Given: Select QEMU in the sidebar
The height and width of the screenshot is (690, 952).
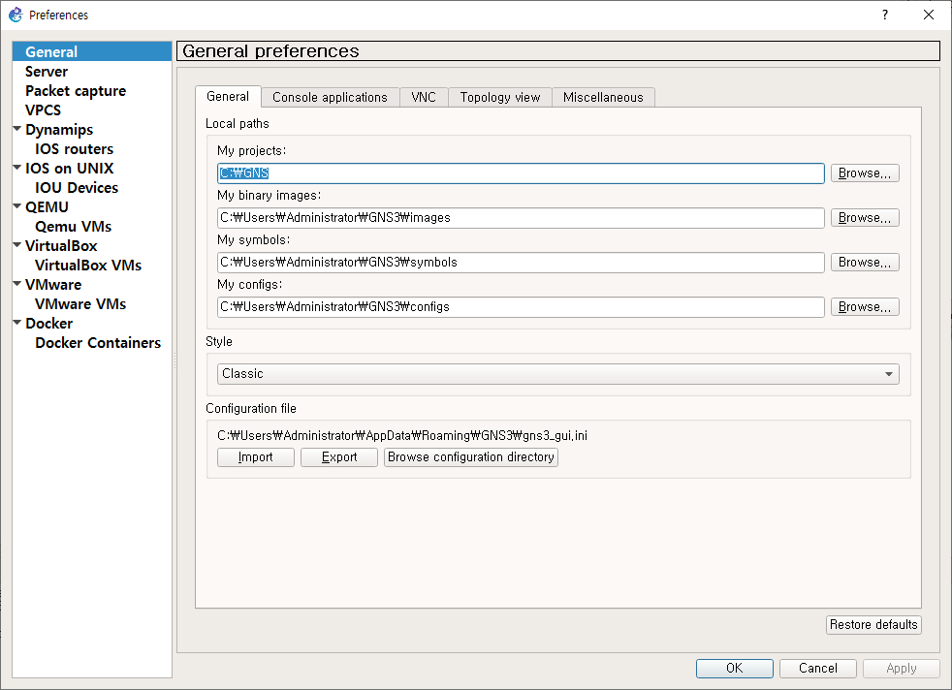Looking at the screenshot, I should [x=47, y=207].
